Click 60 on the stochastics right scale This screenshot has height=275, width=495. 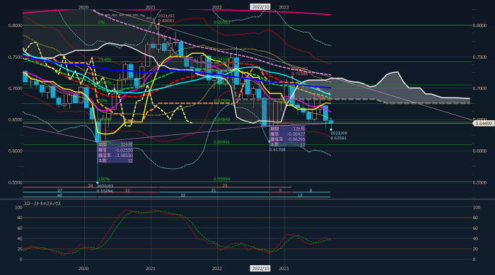coord(475,228)
